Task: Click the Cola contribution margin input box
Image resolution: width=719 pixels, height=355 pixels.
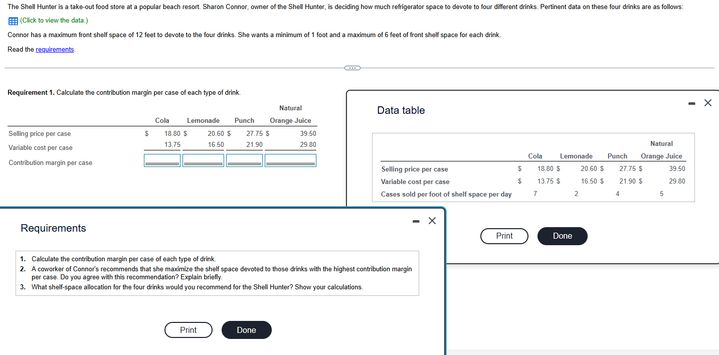Action: coord(161,160)
